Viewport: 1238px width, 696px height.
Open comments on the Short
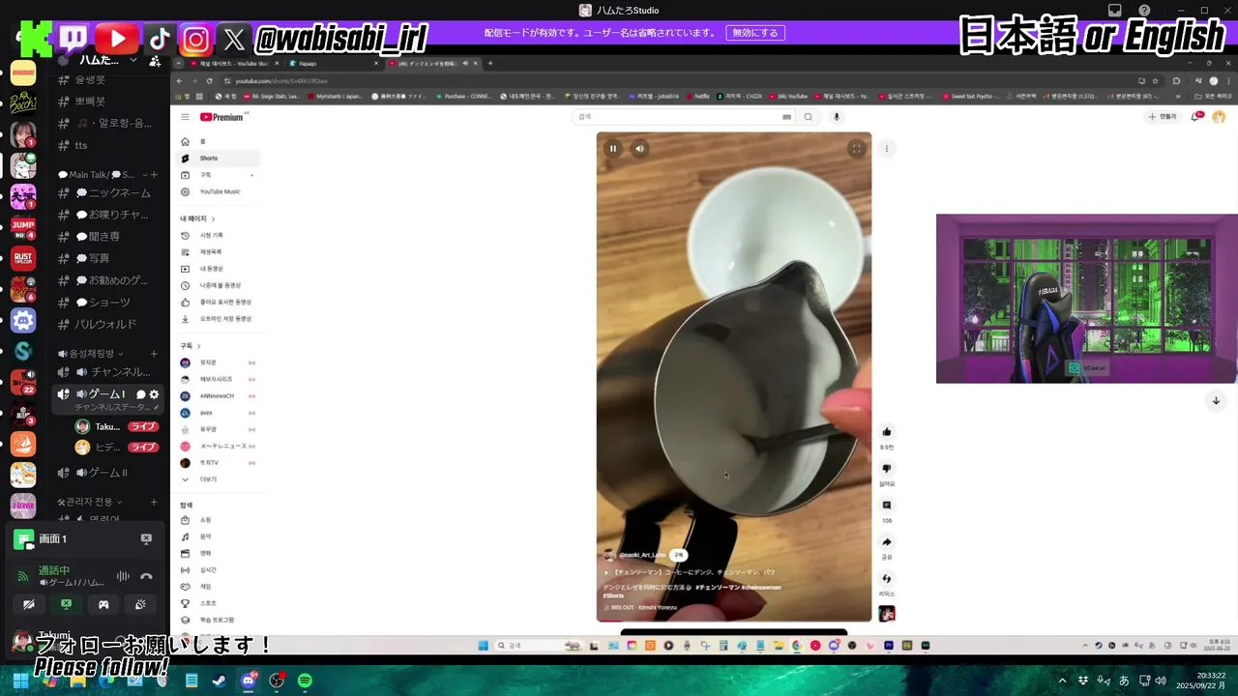click(887, 506)
